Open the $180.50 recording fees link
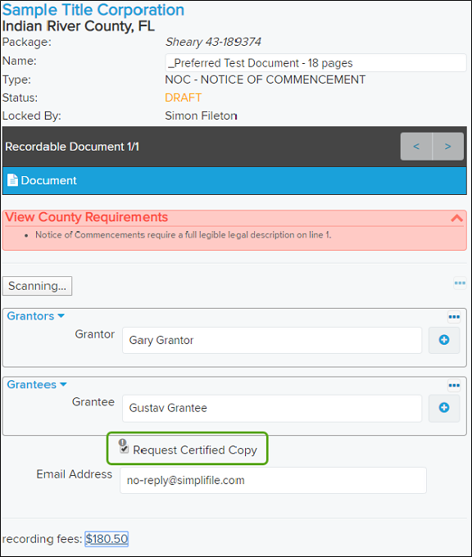This screenshot has height=557, width=472. pyautogui.click(x=107, y=538)
